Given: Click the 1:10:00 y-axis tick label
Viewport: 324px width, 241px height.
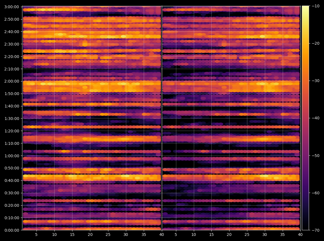Looking at the screenshot, I should 12,143.
